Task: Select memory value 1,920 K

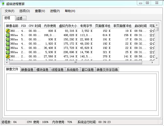Action: [x=51, y=44]
